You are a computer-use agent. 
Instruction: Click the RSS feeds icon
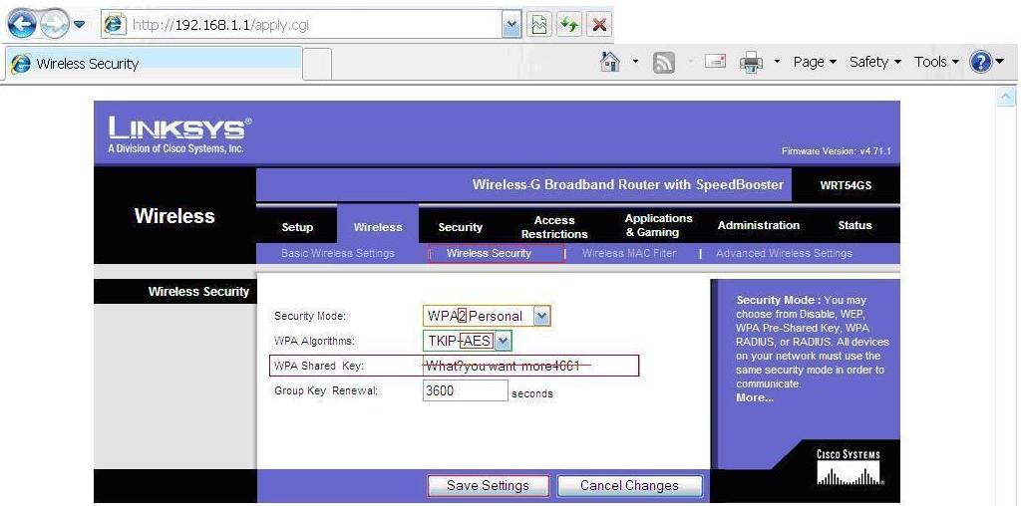(x=663, y=63)
